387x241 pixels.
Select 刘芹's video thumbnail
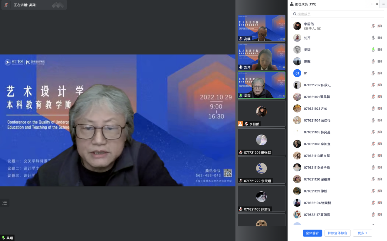coord(261,56)
